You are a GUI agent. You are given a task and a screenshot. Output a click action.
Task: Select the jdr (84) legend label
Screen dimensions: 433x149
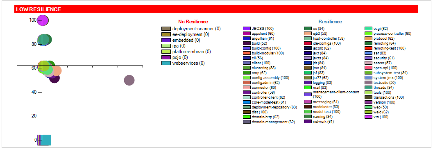point(320,63)
